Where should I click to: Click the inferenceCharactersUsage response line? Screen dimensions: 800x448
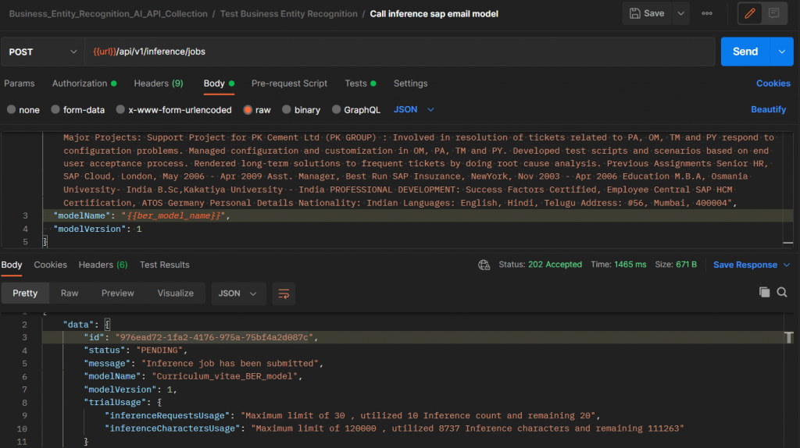[x=394, y=428]
